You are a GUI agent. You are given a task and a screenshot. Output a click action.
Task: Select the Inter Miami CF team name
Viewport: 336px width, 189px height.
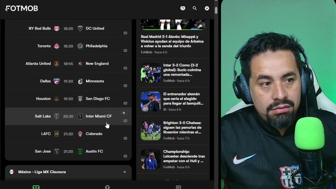[99, 116]
